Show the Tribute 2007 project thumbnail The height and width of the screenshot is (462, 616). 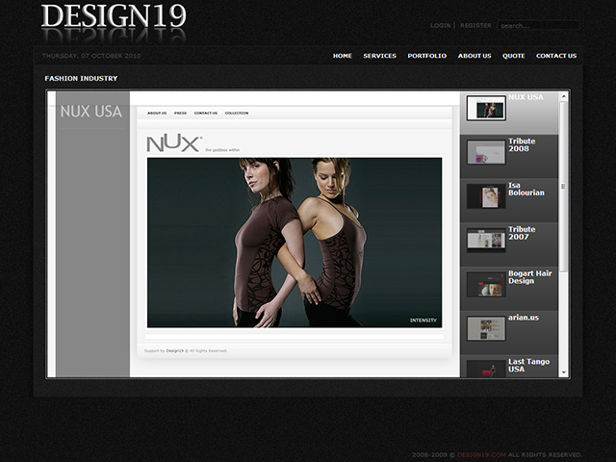point(486,240)
